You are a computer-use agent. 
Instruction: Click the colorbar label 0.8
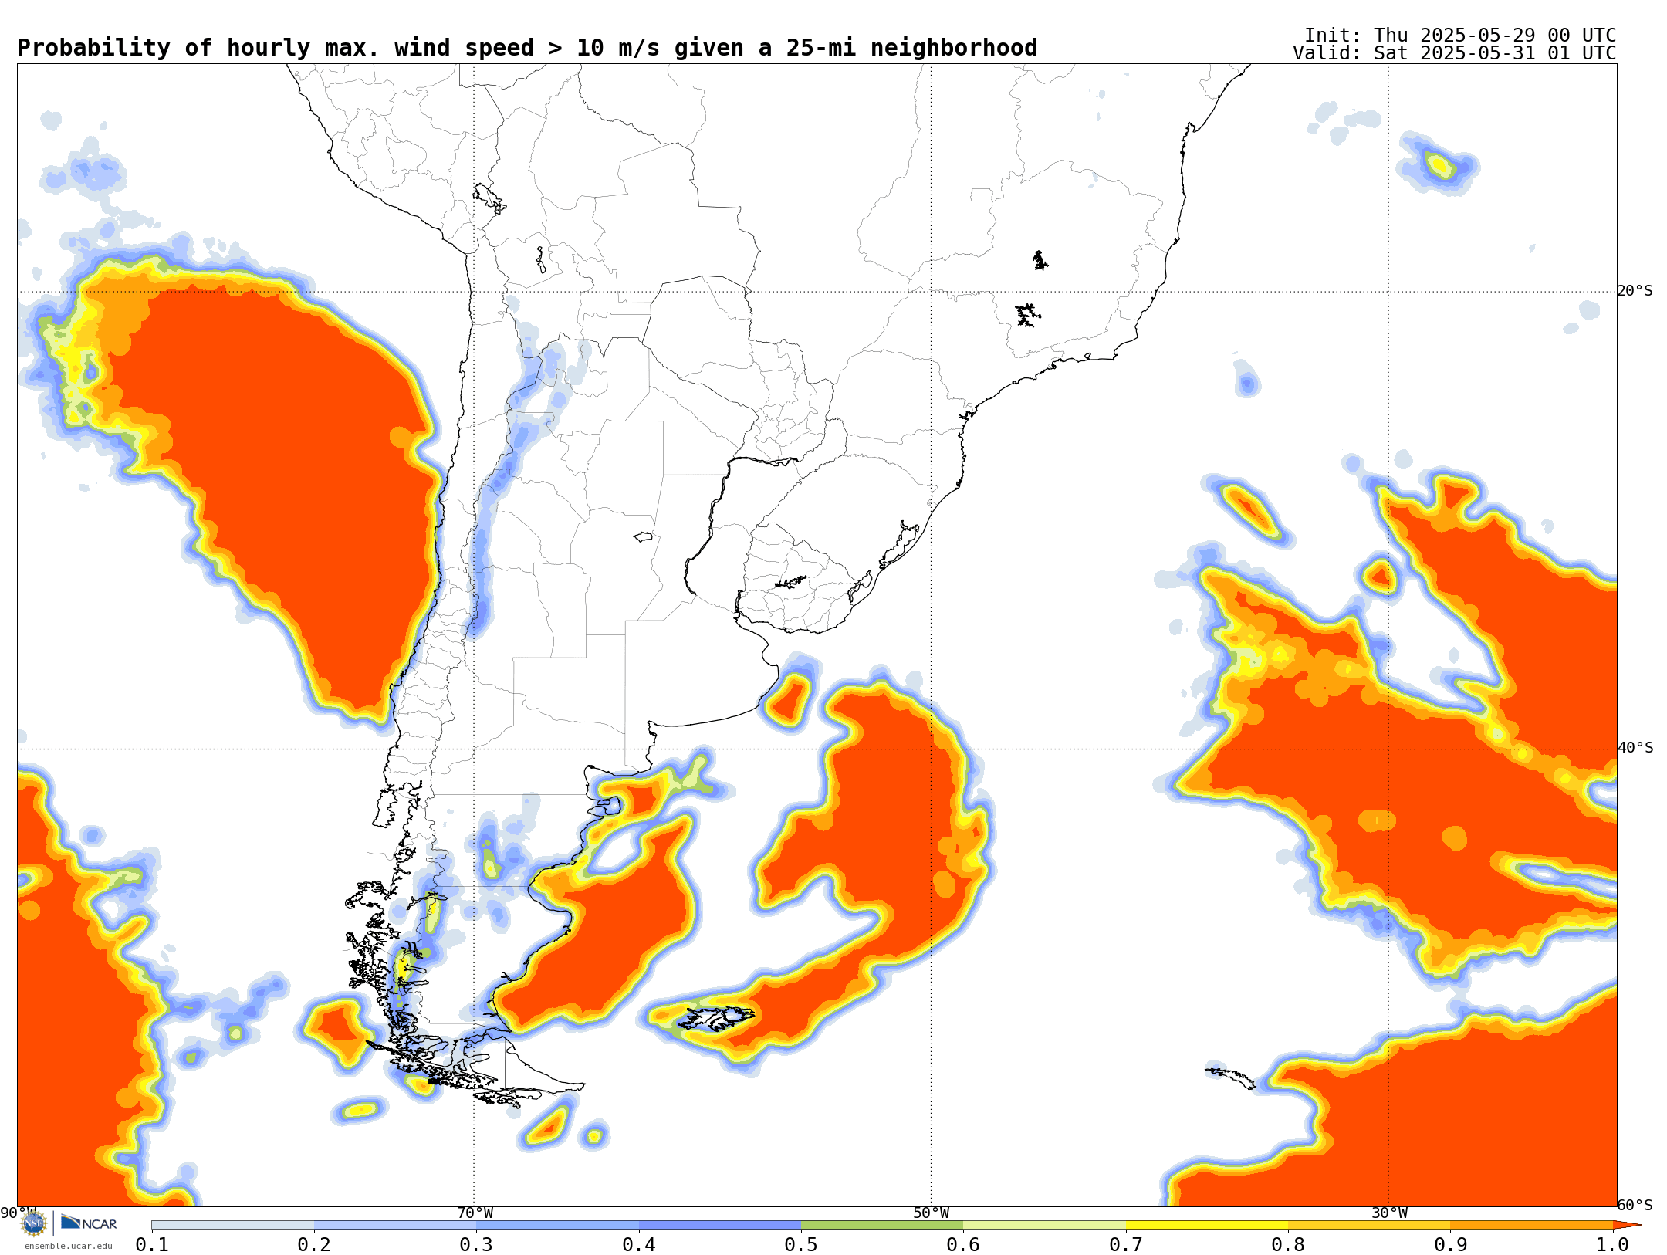[x=1288, y=1244]
